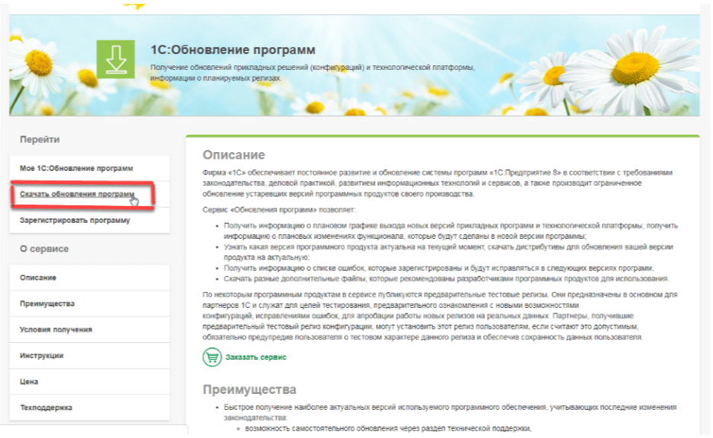Click the banner title 1С:Обновление программ
This screenshot has height=438, width=713.
pos(232,50)
